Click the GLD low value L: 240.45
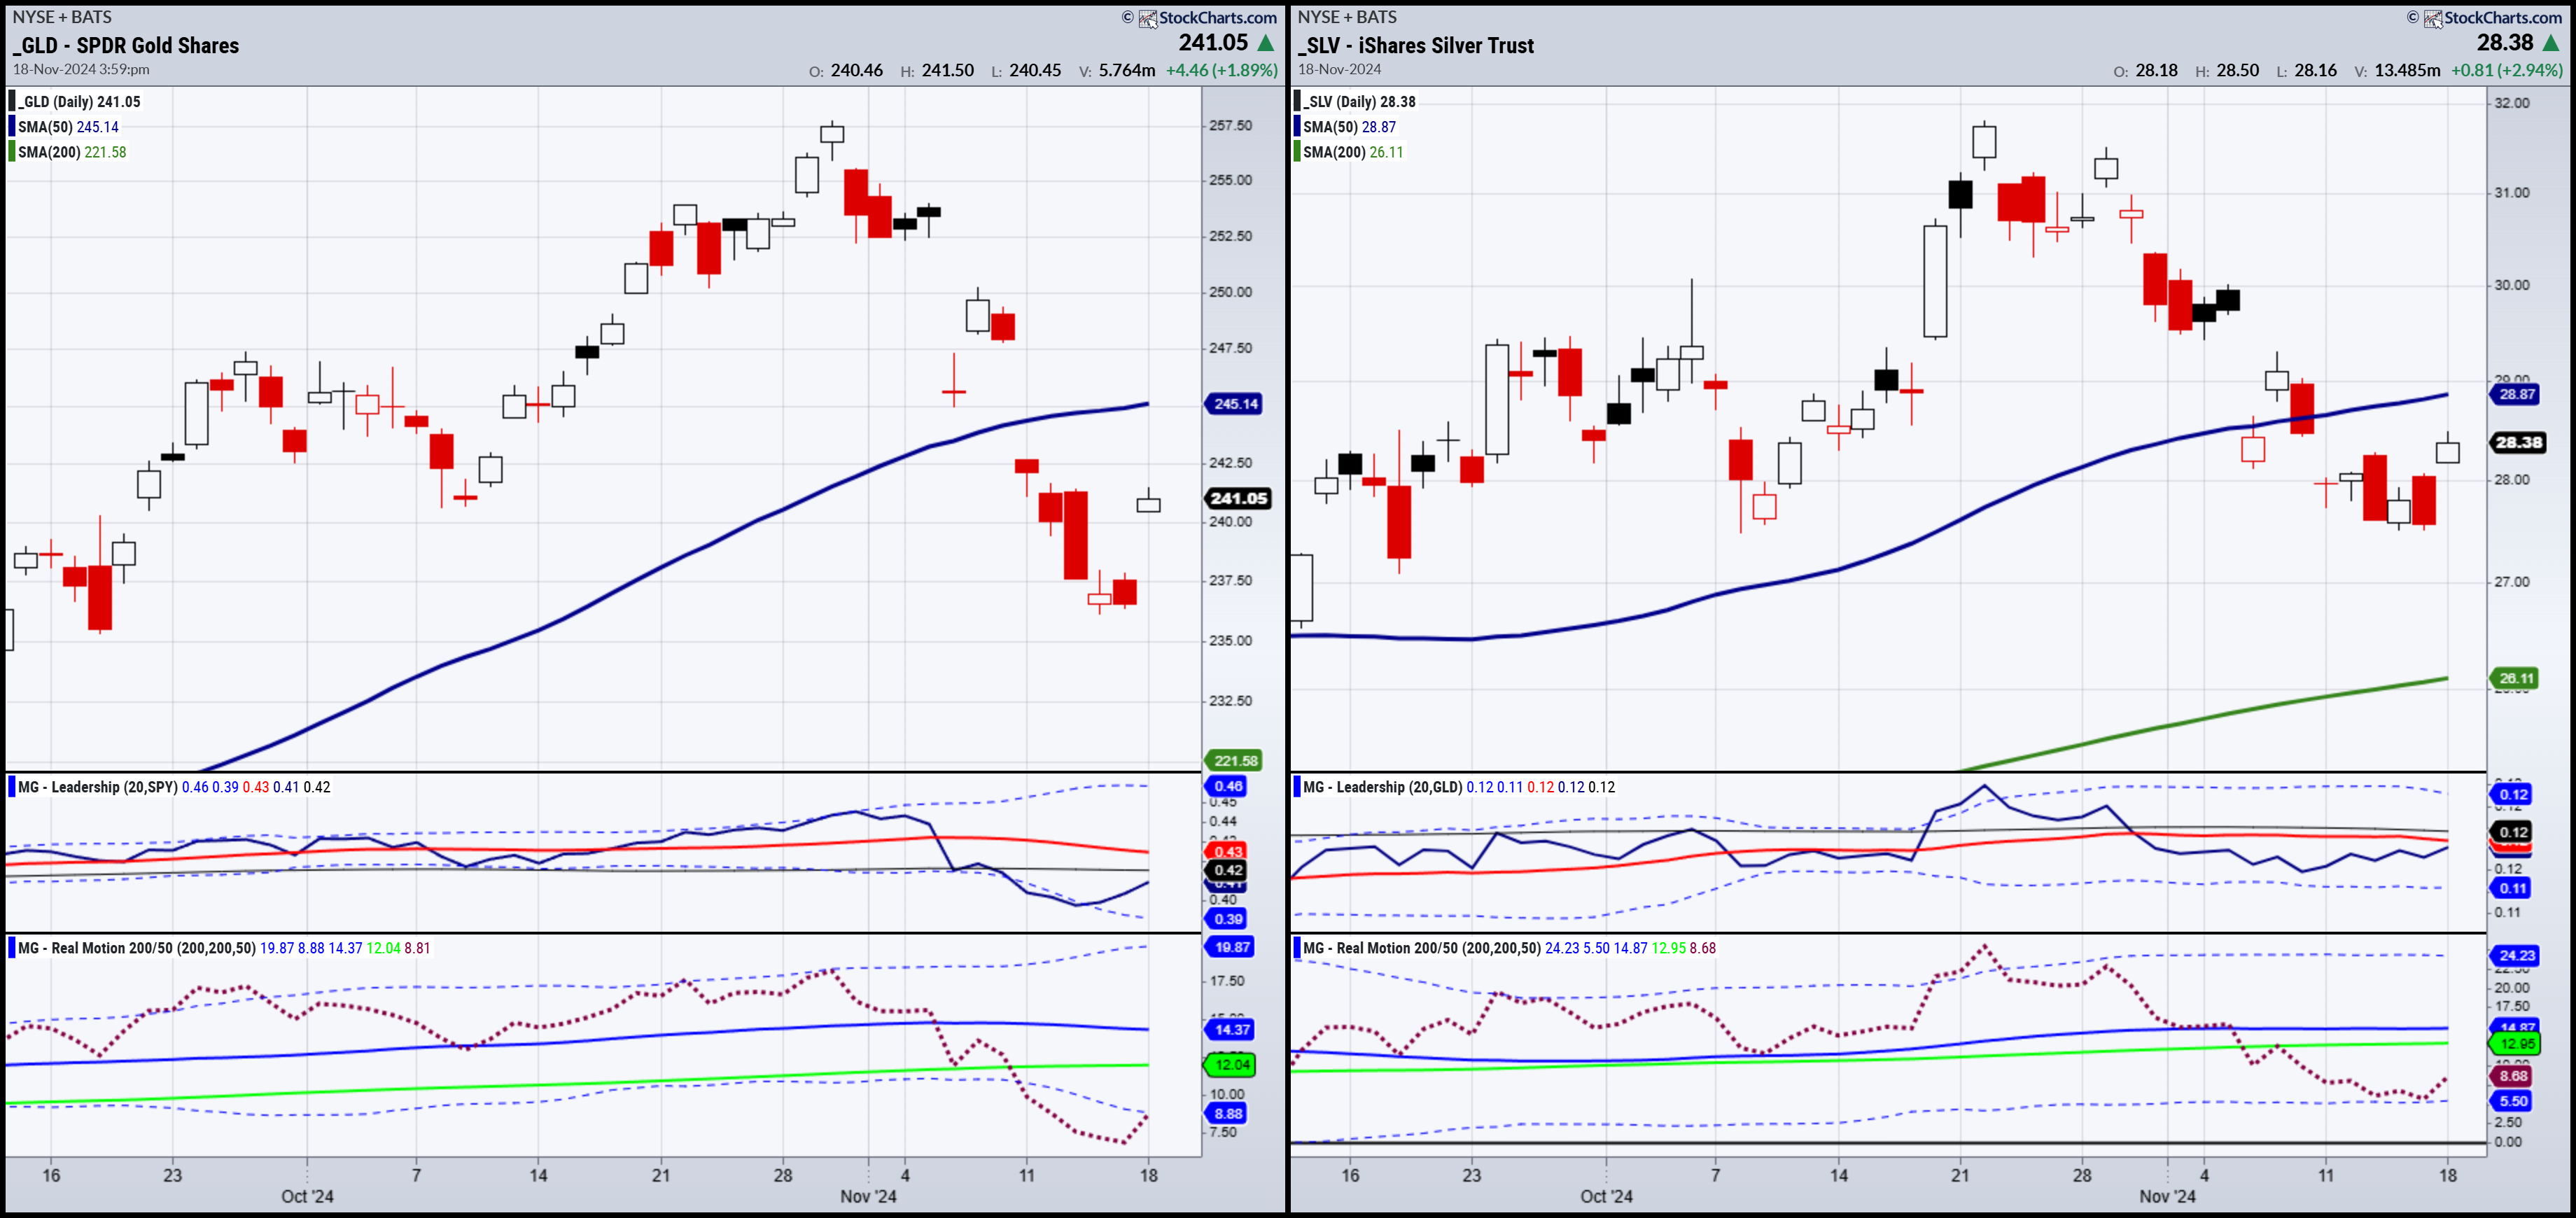Image resolution: width=2576 pixels, height=1218 pixels. (x=1026, y=70)
